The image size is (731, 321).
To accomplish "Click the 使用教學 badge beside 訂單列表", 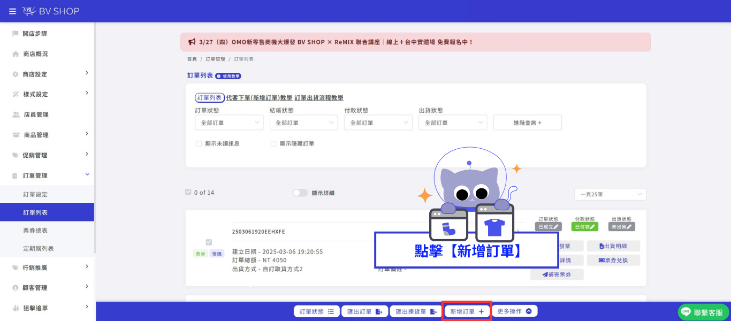I will tap(228, 76).
